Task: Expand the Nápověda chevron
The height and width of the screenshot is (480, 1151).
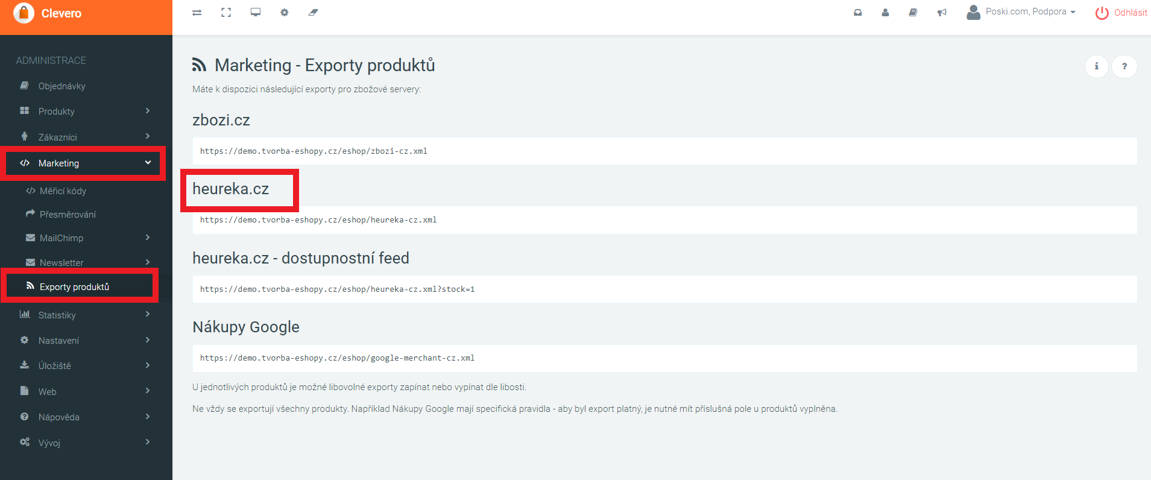Action: (x=148, y=417)
